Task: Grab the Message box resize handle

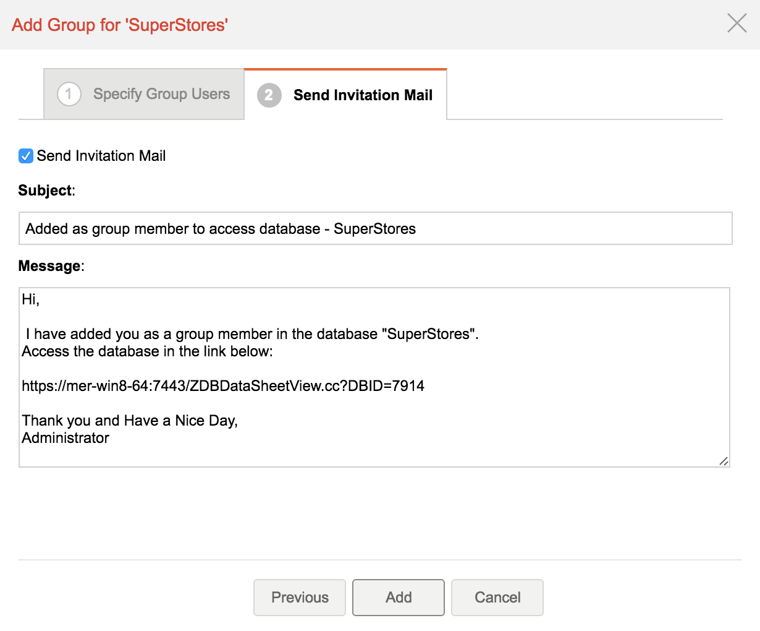Action: [x=724, y=461]
